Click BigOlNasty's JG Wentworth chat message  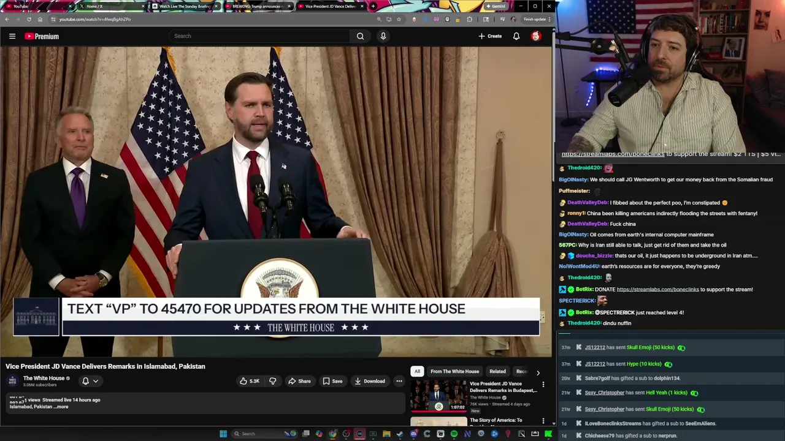point(665,179)
